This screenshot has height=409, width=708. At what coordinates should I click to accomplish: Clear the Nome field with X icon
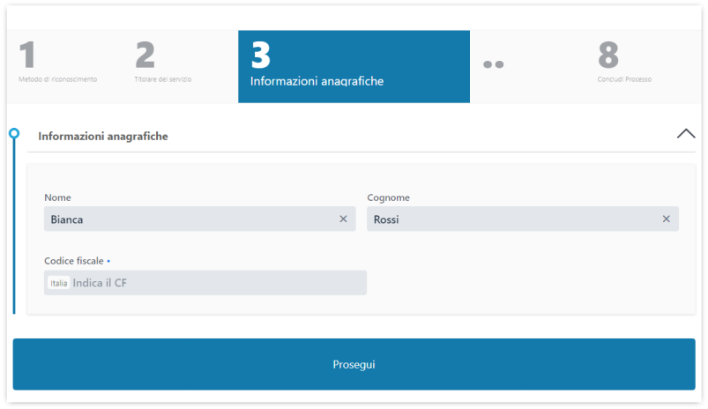[x=343, y=219]
